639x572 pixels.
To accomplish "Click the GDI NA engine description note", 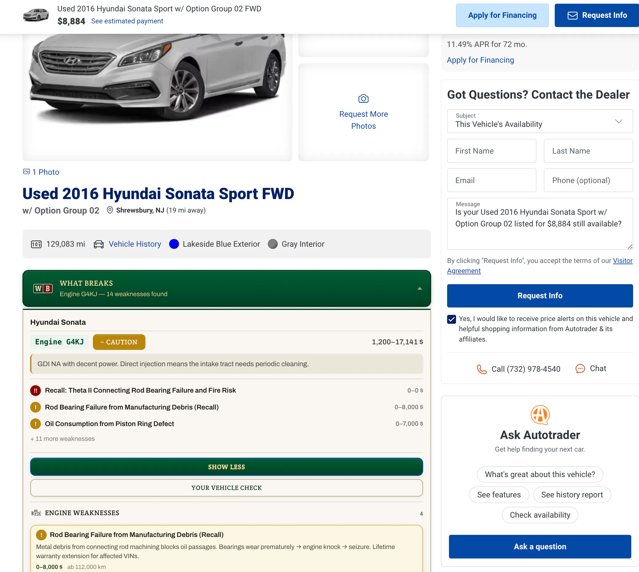I will (x=227, y=364).
